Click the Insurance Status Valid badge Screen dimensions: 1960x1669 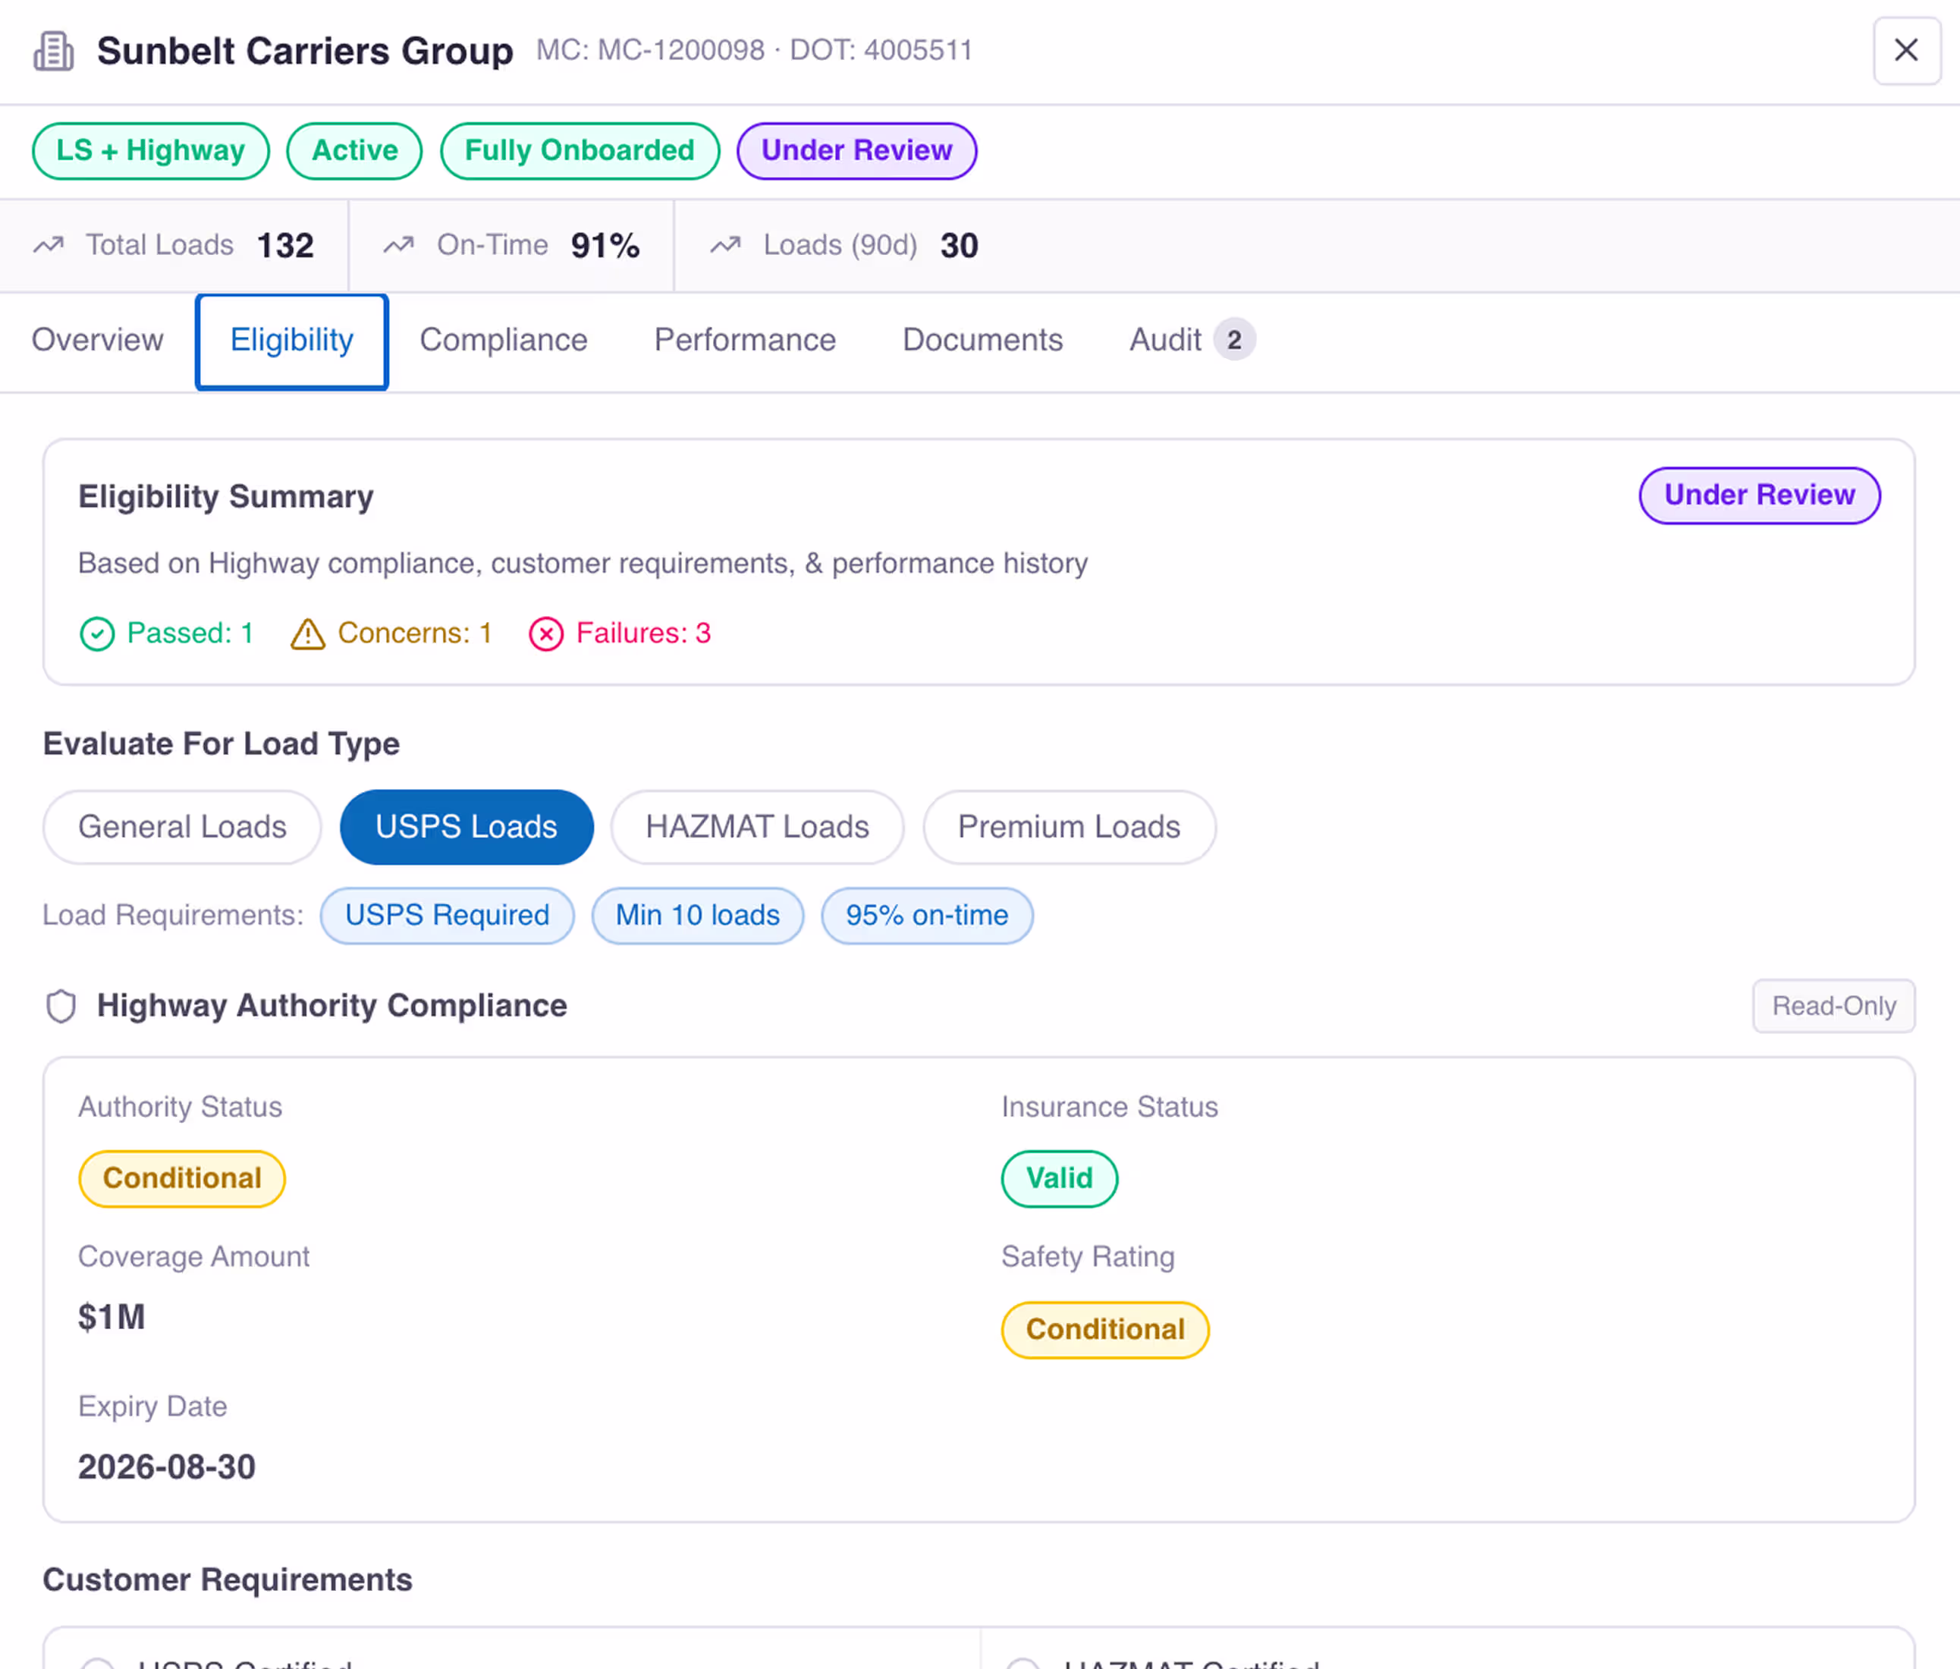coord(1060,1179)
